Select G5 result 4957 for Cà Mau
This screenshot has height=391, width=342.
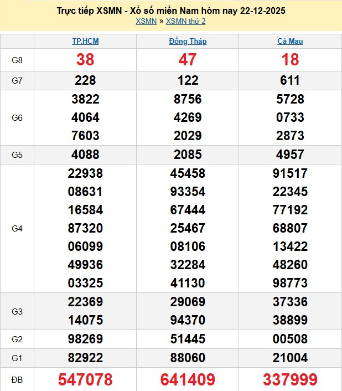(x=290, y=155)
